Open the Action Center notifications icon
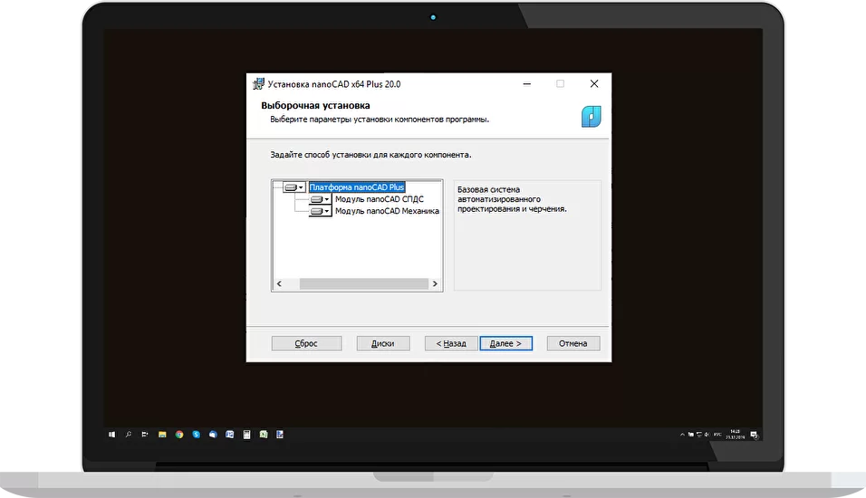866x498 pixels. click(x=755, y=435)
